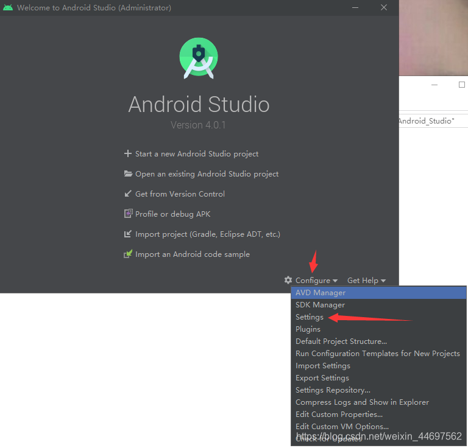Select Run Configuration Templates for New Projects
Image resolution: width=468 pixels, height=448 pixels.
coord(378,354)
